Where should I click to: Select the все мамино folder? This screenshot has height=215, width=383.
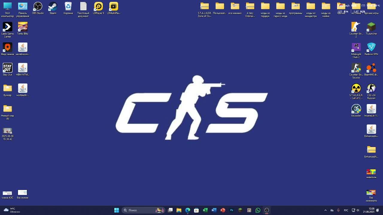[x=235, y=8]
